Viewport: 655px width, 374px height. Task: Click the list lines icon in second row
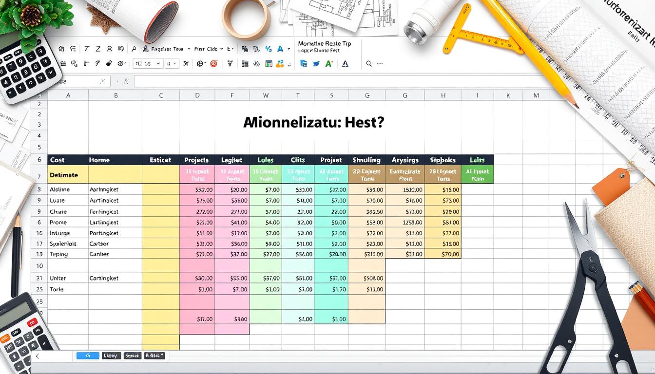[245, 63]
